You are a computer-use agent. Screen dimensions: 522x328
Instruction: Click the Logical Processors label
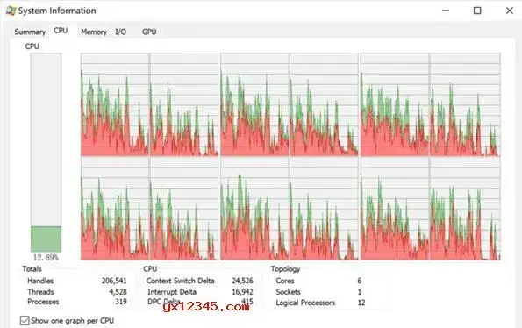pyautogui.click(x=305, y=303)
